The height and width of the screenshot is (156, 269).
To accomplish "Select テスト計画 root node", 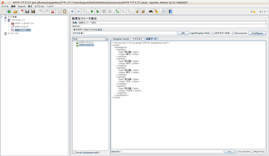I will pyautogui.click(x=12, y=17).
